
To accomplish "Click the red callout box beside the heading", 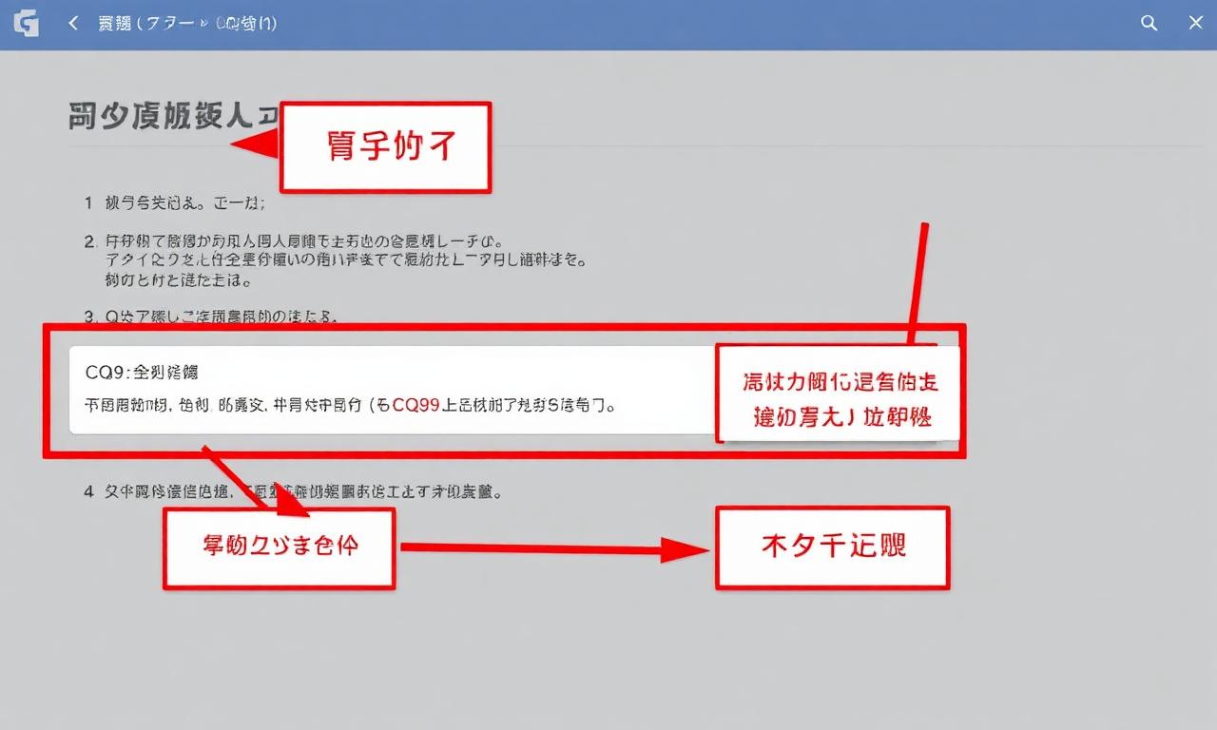I will (x=385, y=147).
